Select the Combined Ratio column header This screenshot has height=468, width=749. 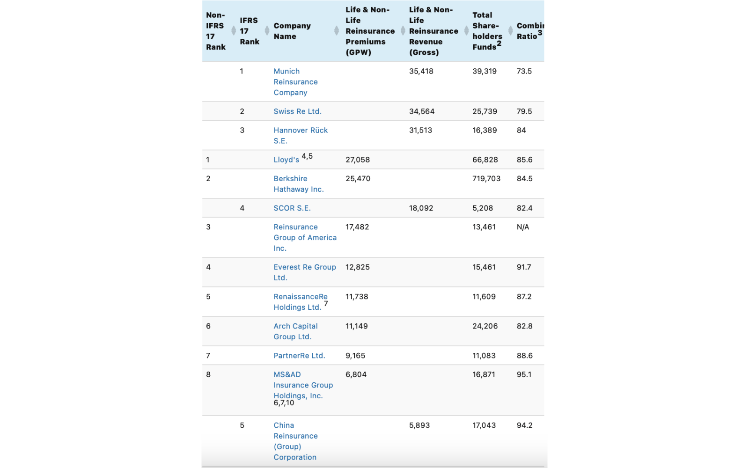530,31
